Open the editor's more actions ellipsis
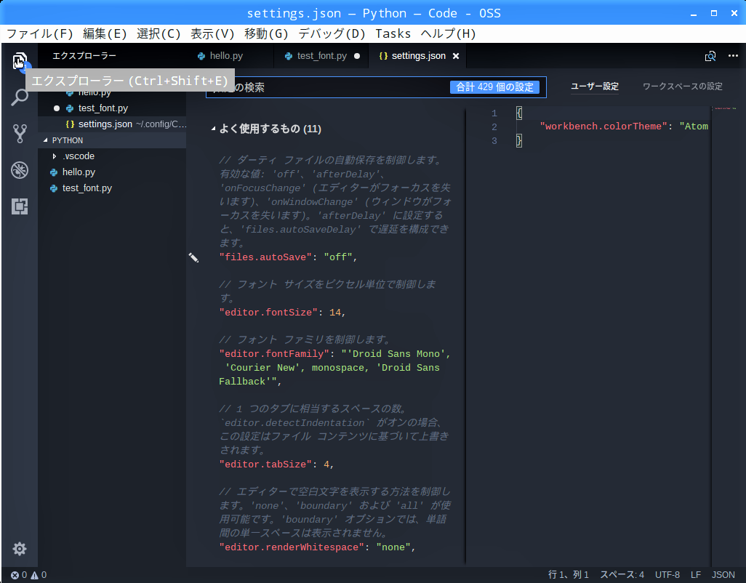 tap(733, 56)
